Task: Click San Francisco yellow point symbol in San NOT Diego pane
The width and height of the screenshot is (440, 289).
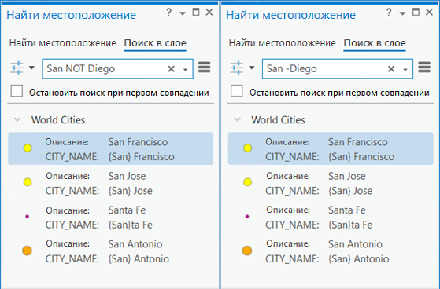Action: [28, 148]
